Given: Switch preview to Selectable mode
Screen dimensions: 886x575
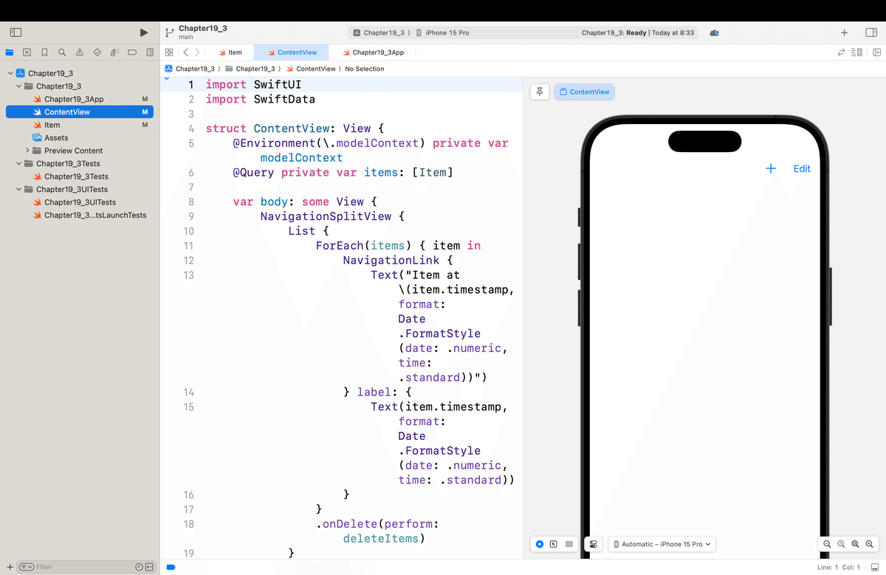Looking at the screenshot, I should tap(553, 544).
